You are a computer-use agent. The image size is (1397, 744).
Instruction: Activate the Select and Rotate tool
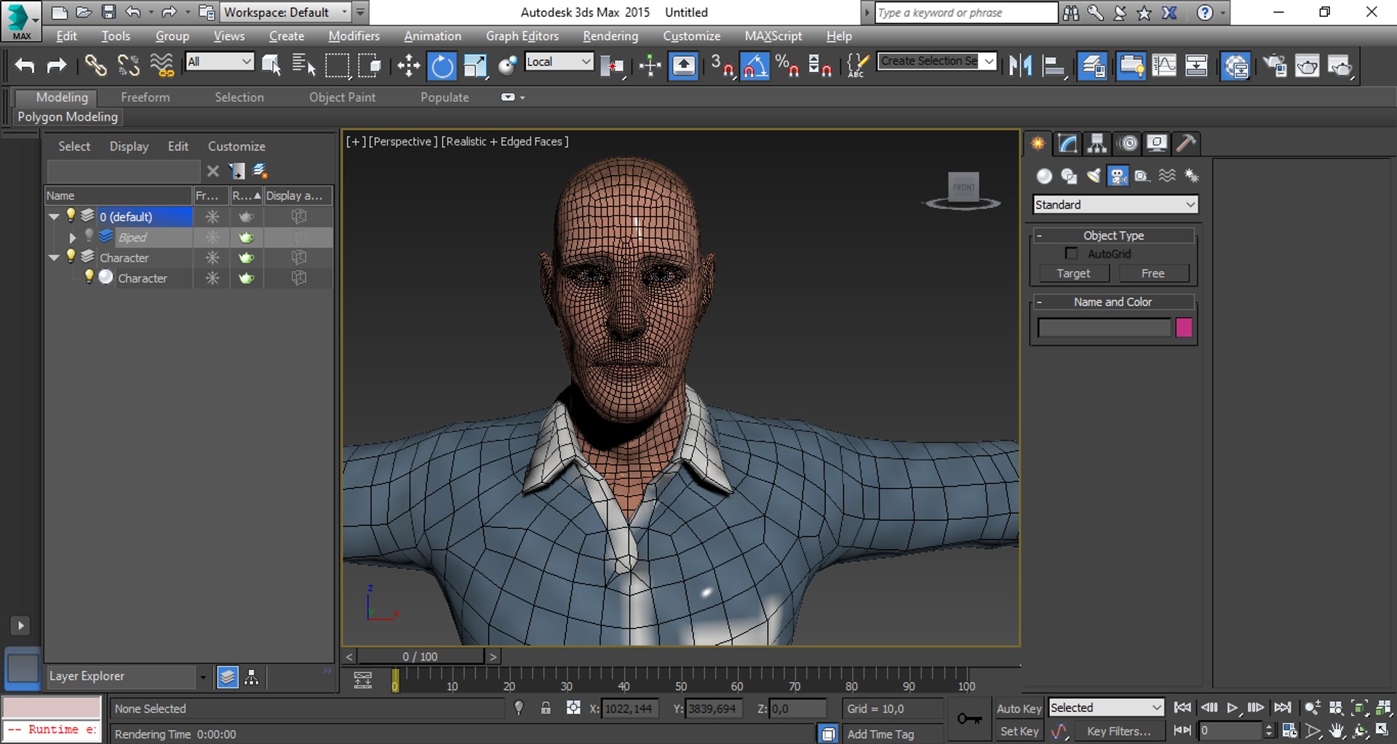[x=442, y=66]
